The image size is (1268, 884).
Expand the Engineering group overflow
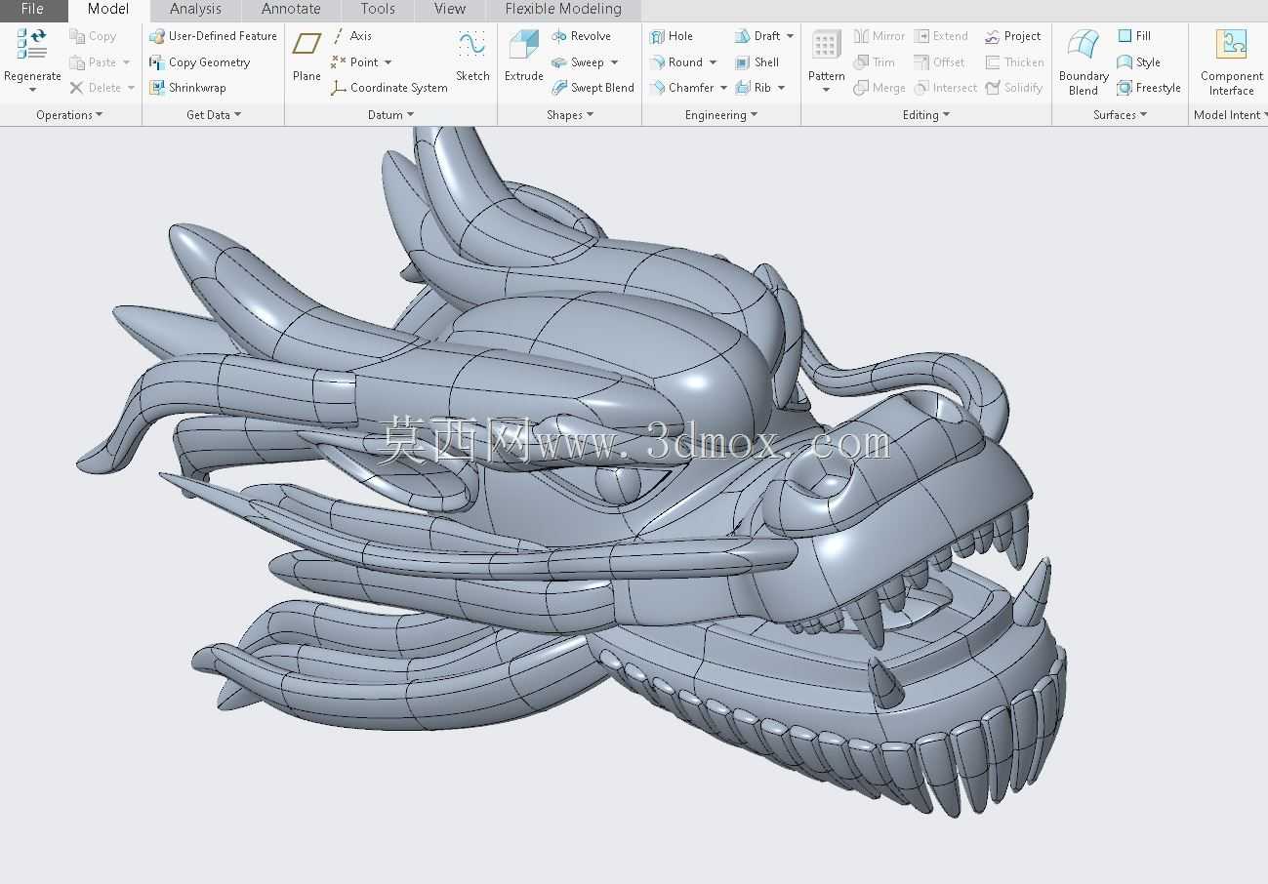[721, 115]
